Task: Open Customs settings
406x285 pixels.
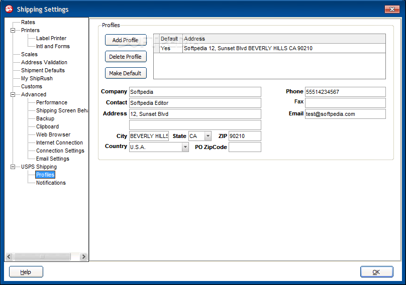Action: pos(32,86)
